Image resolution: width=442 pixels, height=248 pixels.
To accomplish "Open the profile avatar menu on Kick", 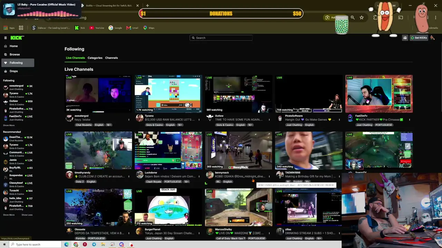I will [x=432, y=38].
